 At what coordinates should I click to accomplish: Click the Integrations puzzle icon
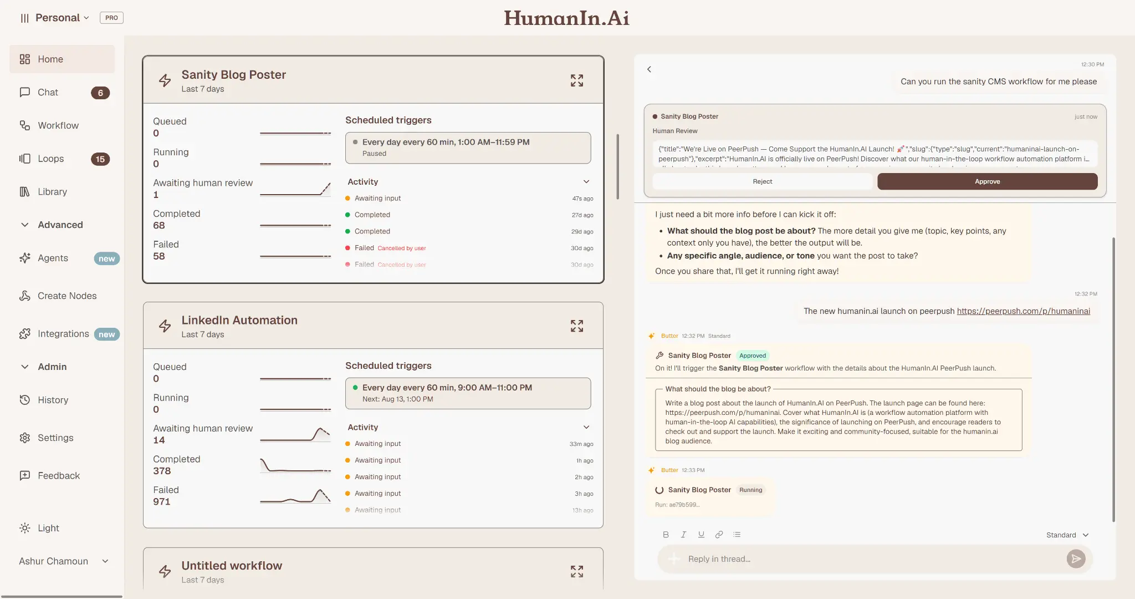tap(25, 334)
